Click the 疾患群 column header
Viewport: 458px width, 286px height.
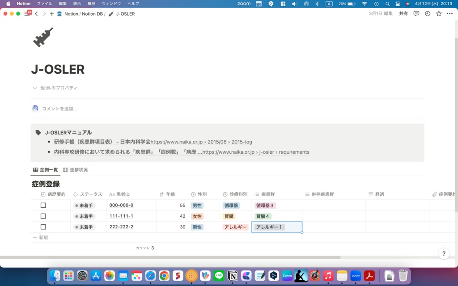(265, 194)
